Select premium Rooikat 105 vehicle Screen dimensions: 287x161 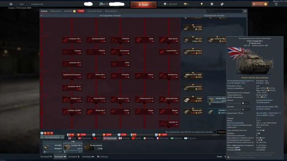(193, 112)
